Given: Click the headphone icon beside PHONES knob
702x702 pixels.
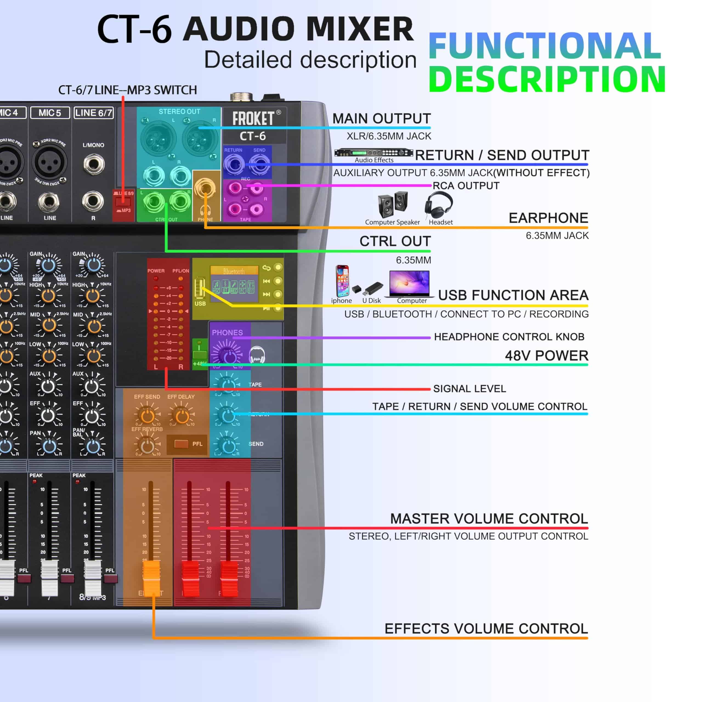Looking at the screenshot, I should pos(257,355).
